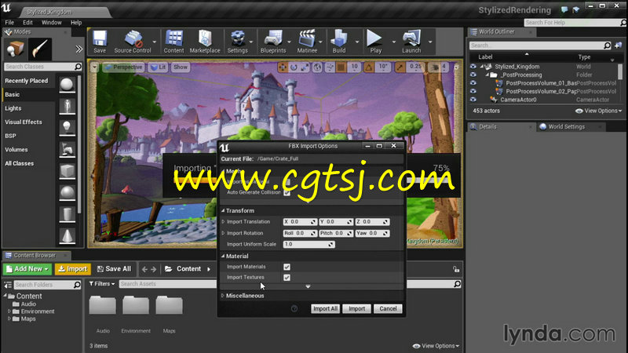Open the Filters dropdown

102,284
